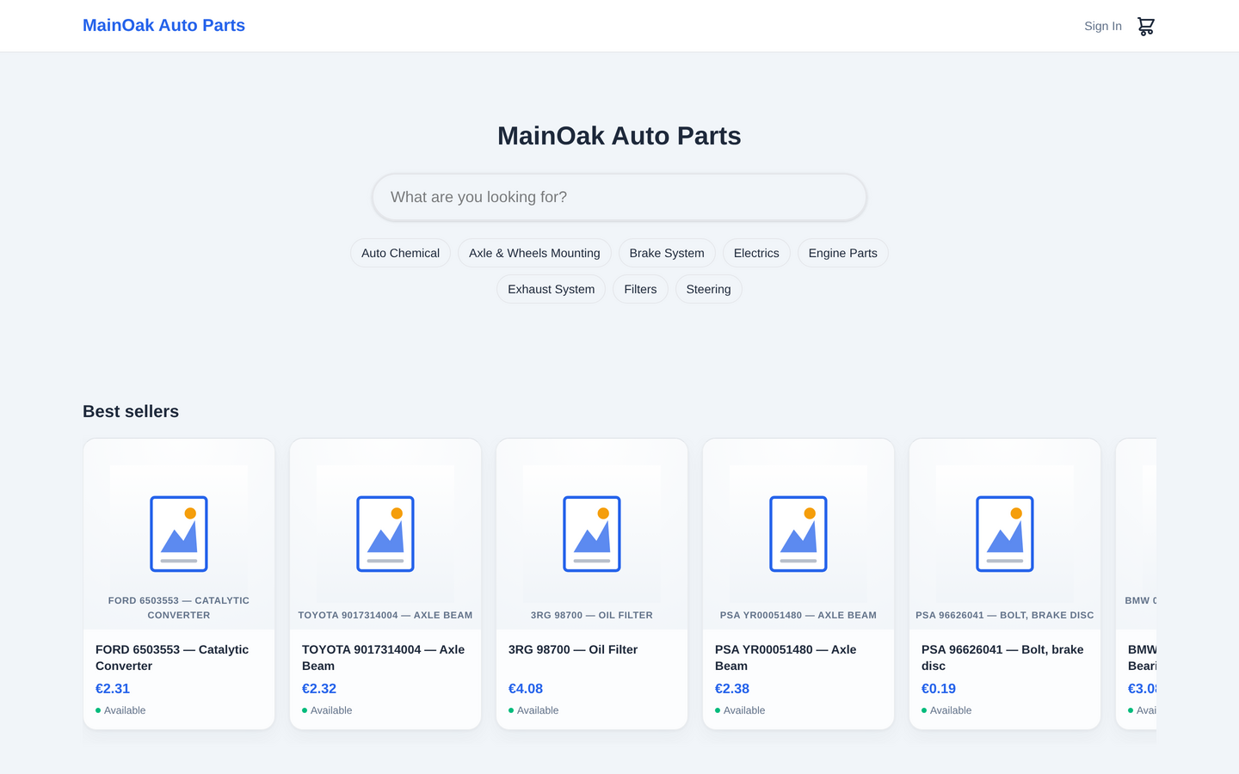Click the 3RG 98700 — Oil Filter title
The height and width of the screenshot is (774, 1239).
pyautogui.click(x=573, y=649)
